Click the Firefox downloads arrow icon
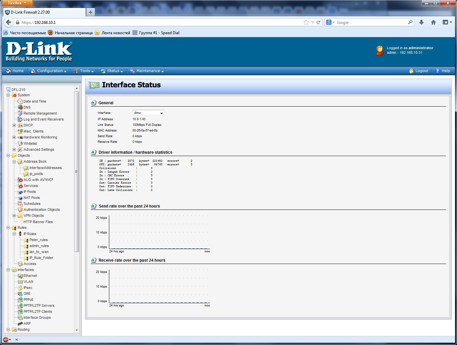Screen dimensions: 457x345 click(x=421, y=22)
